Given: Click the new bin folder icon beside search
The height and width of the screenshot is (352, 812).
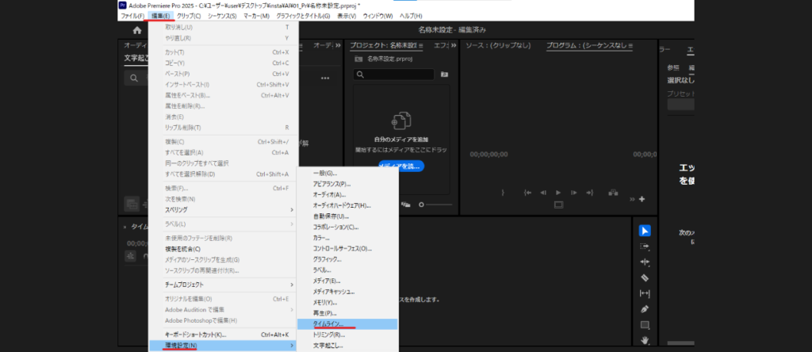Looking at the screenshot, I should [444, 75].
